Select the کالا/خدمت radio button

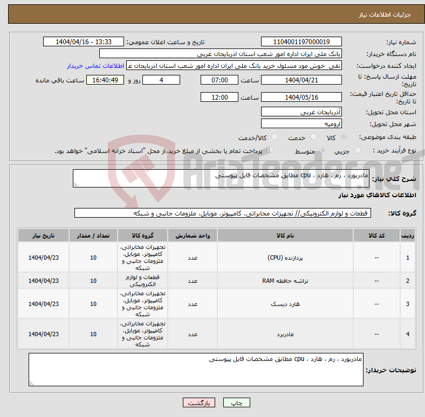coord(275,137)
